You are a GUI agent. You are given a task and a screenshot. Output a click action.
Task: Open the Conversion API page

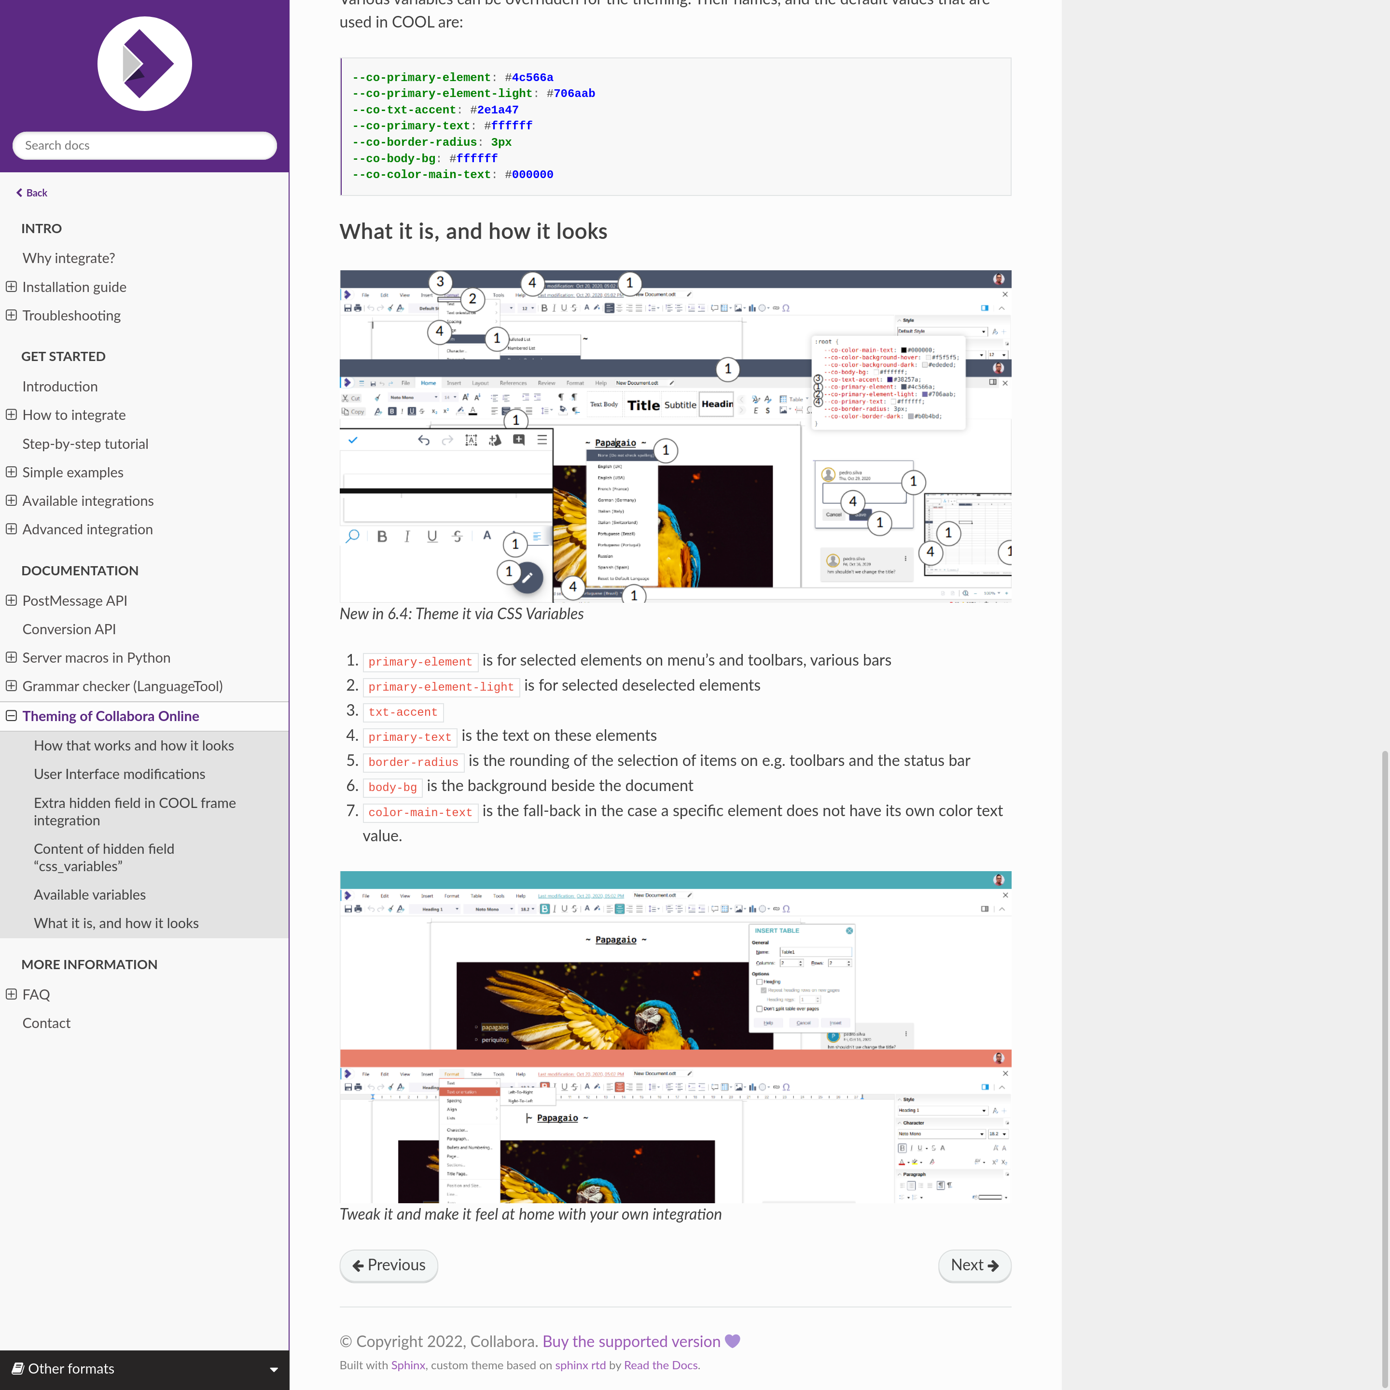click(x=69, y=629)
